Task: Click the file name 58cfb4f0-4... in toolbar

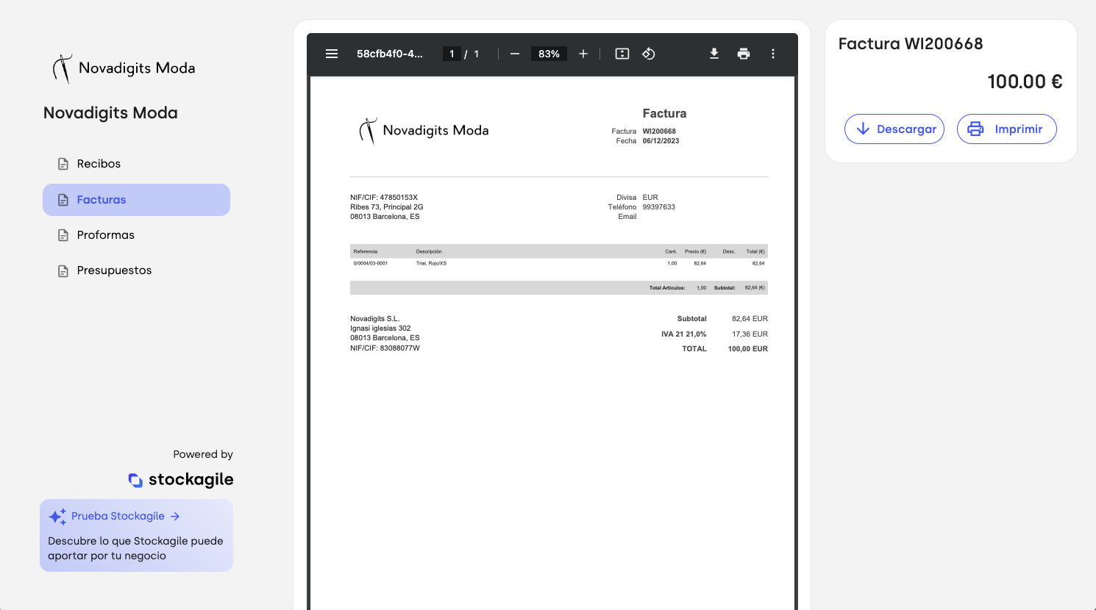Action: click(x=390, y=54)
